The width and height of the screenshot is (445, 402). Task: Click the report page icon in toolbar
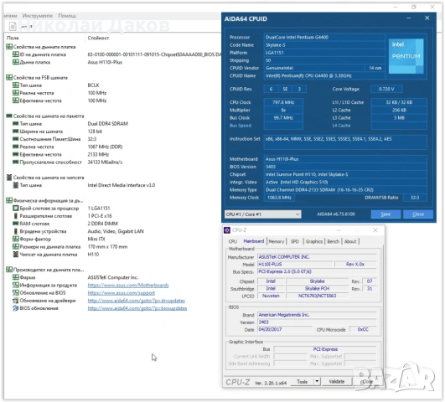tap(13, 27)
